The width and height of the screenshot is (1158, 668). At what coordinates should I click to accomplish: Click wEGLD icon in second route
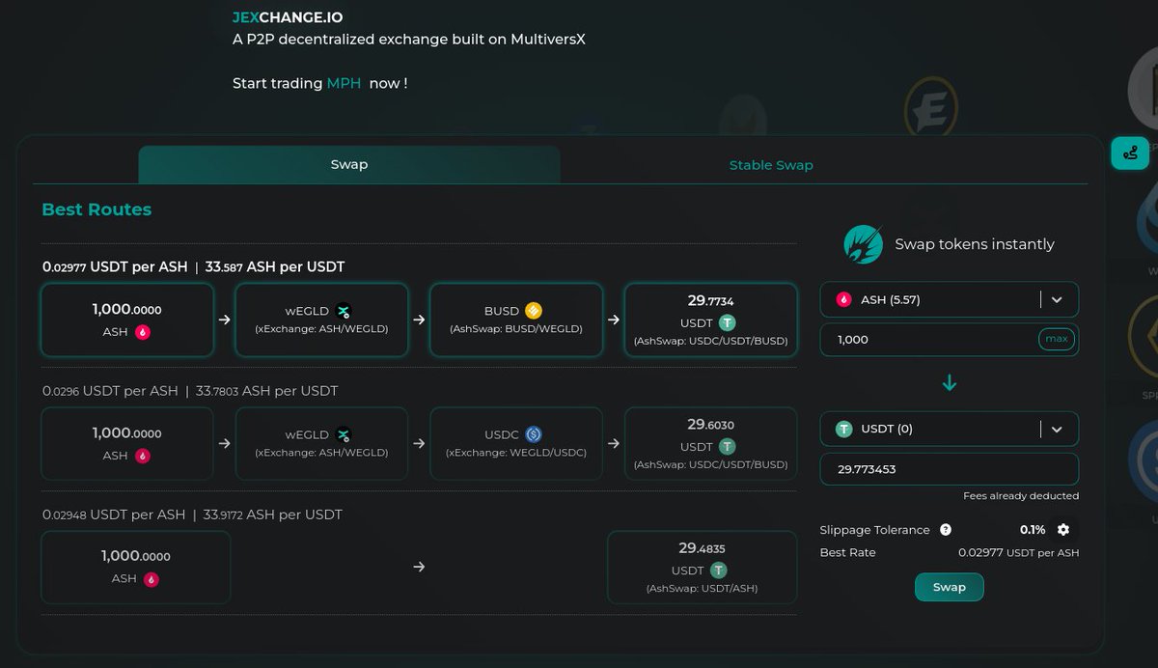point(344,435)
